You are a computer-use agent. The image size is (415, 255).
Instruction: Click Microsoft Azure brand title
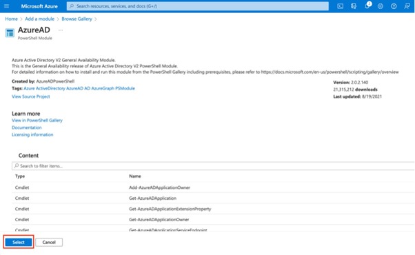click(39, 6)
